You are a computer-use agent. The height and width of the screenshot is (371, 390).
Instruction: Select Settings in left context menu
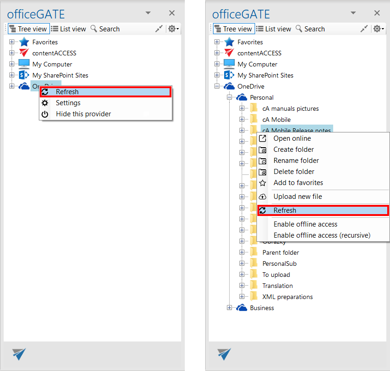coord(106,103)
